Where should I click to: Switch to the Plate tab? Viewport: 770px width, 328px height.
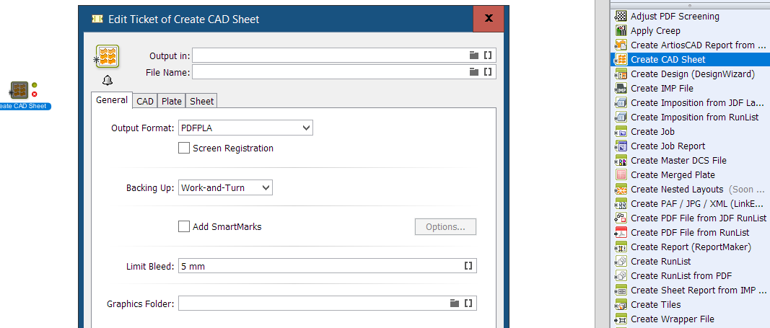point(171,102)
